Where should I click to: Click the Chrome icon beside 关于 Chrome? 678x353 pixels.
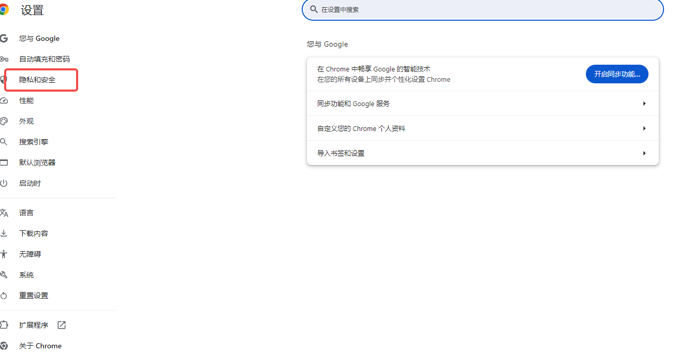4,346
